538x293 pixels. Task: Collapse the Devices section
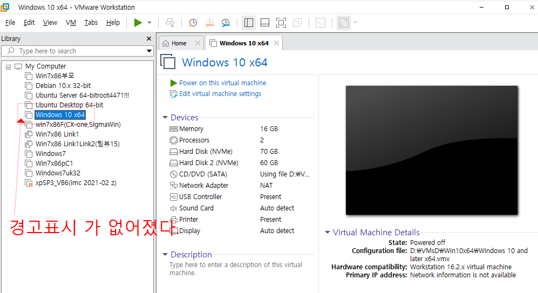(x=165, y=117)
